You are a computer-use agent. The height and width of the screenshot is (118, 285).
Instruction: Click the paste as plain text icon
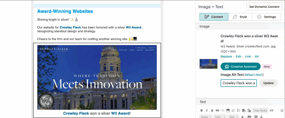(244, 111)
